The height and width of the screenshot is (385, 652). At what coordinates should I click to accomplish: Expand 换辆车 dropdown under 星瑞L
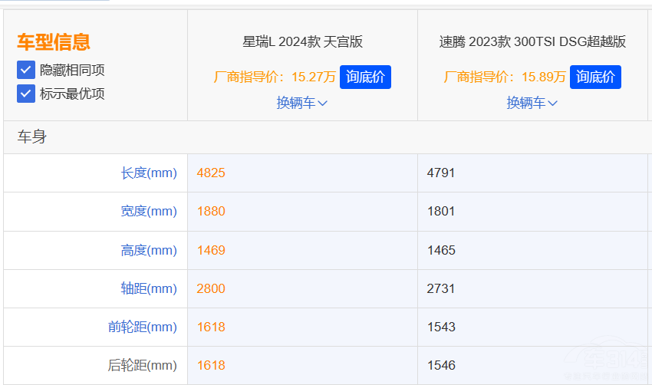pyautogui.click(x=302, y=103)
